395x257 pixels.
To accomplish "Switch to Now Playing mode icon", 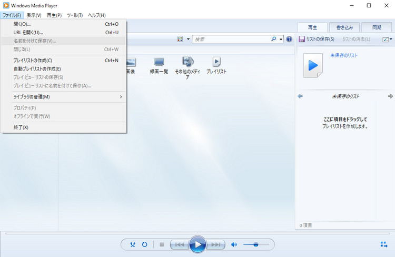I will coord(384,244).
